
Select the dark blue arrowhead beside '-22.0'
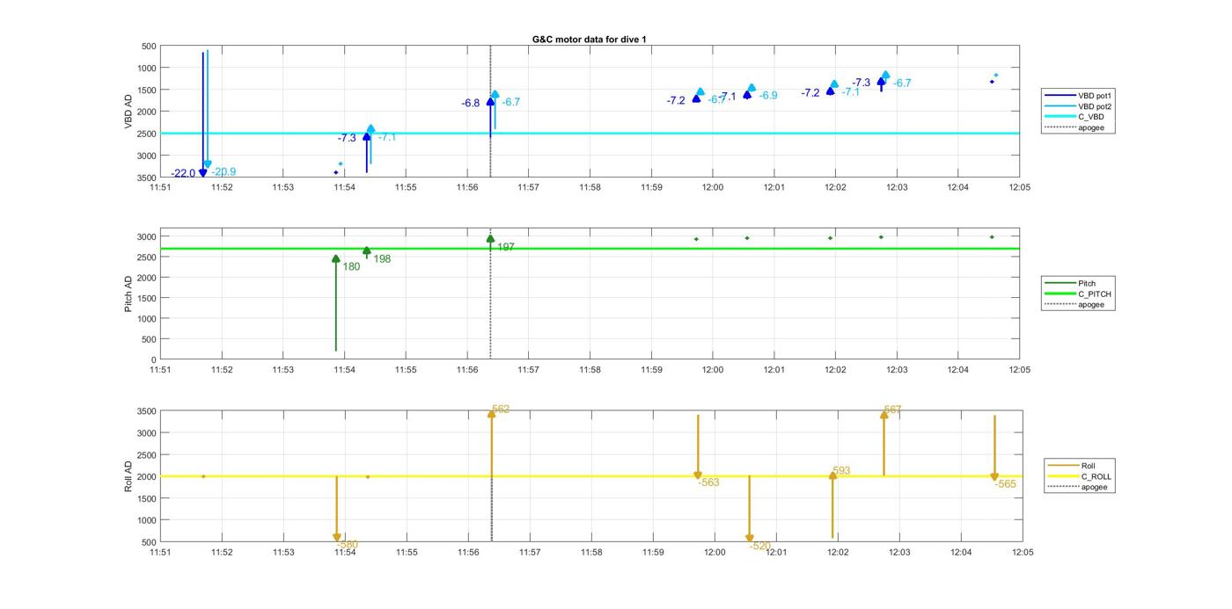click(202, 173)
